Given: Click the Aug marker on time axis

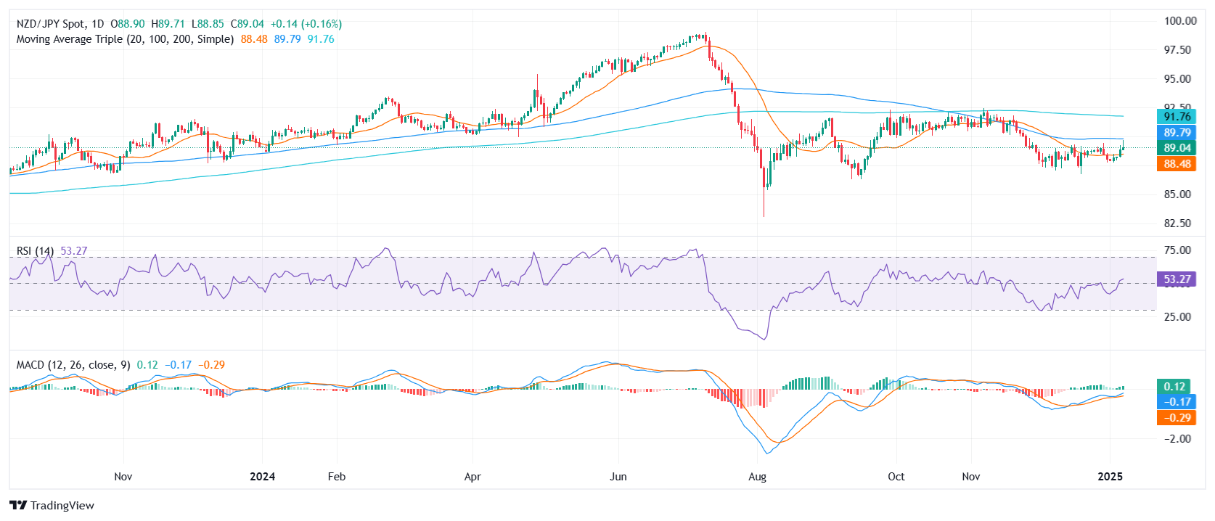Looking at the screenshot, I should point(757,477).
